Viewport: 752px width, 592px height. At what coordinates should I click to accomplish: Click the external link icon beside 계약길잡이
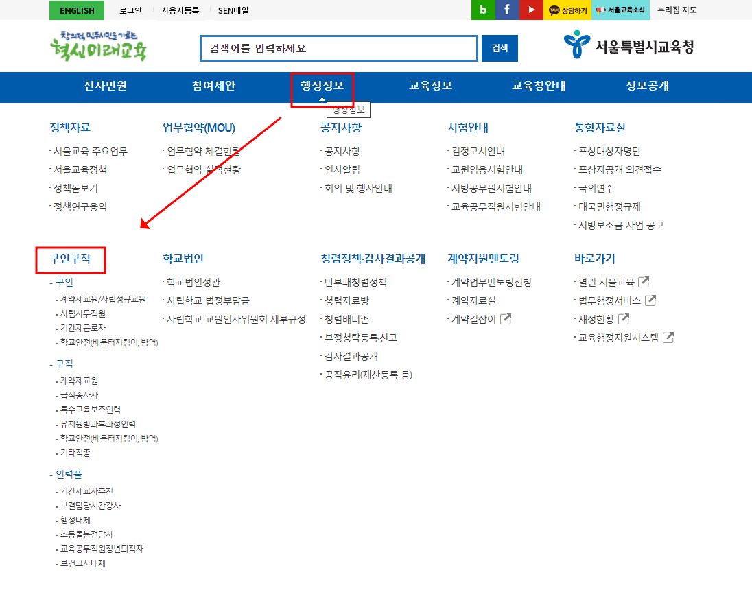click(505, 318)
